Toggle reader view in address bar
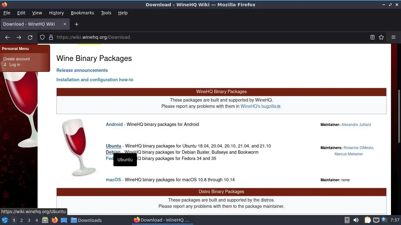The image size is (401, 225). coord(372,37)
